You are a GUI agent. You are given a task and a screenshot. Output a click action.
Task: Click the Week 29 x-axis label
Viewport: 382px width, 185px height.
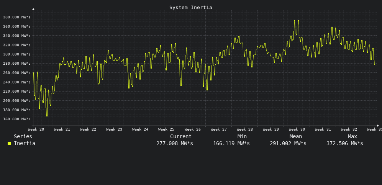click(x=271, y=129)
